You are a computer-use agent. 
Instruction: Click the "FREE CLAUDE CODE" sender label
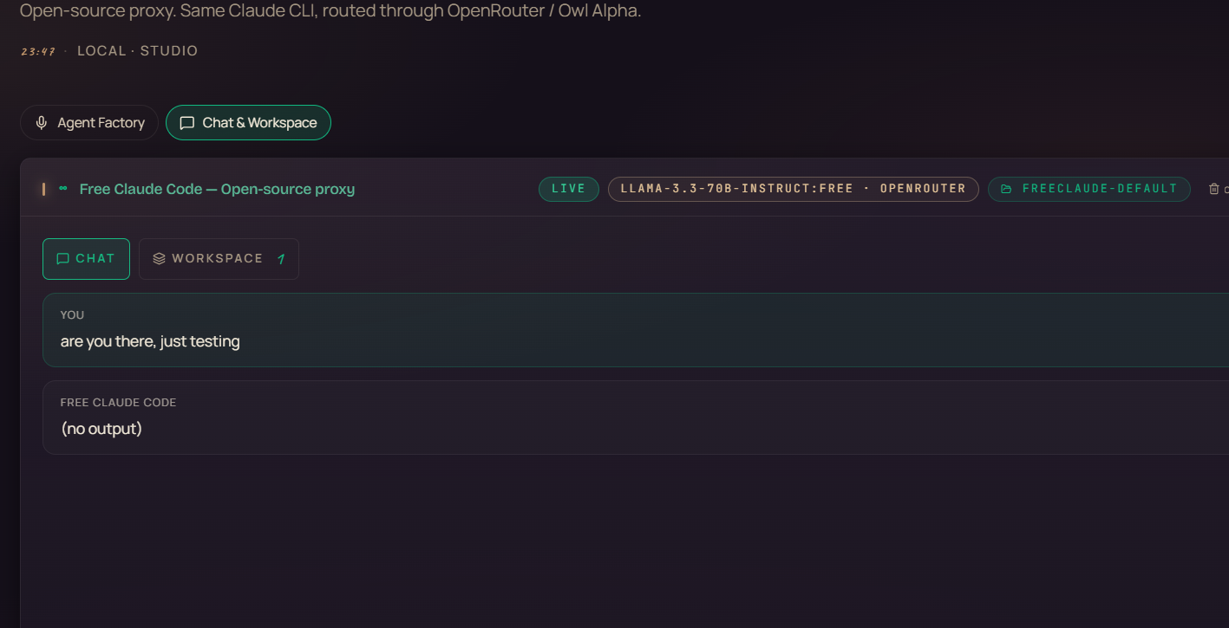118,403
